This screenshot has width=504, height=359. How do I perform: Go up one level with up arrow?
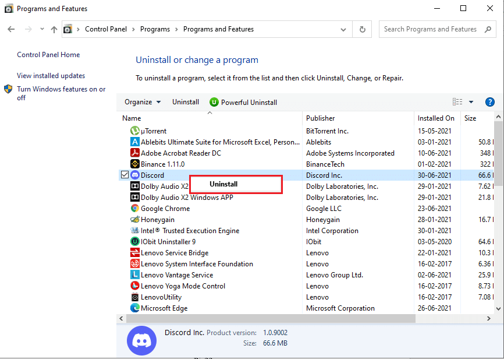coord(54,29)
